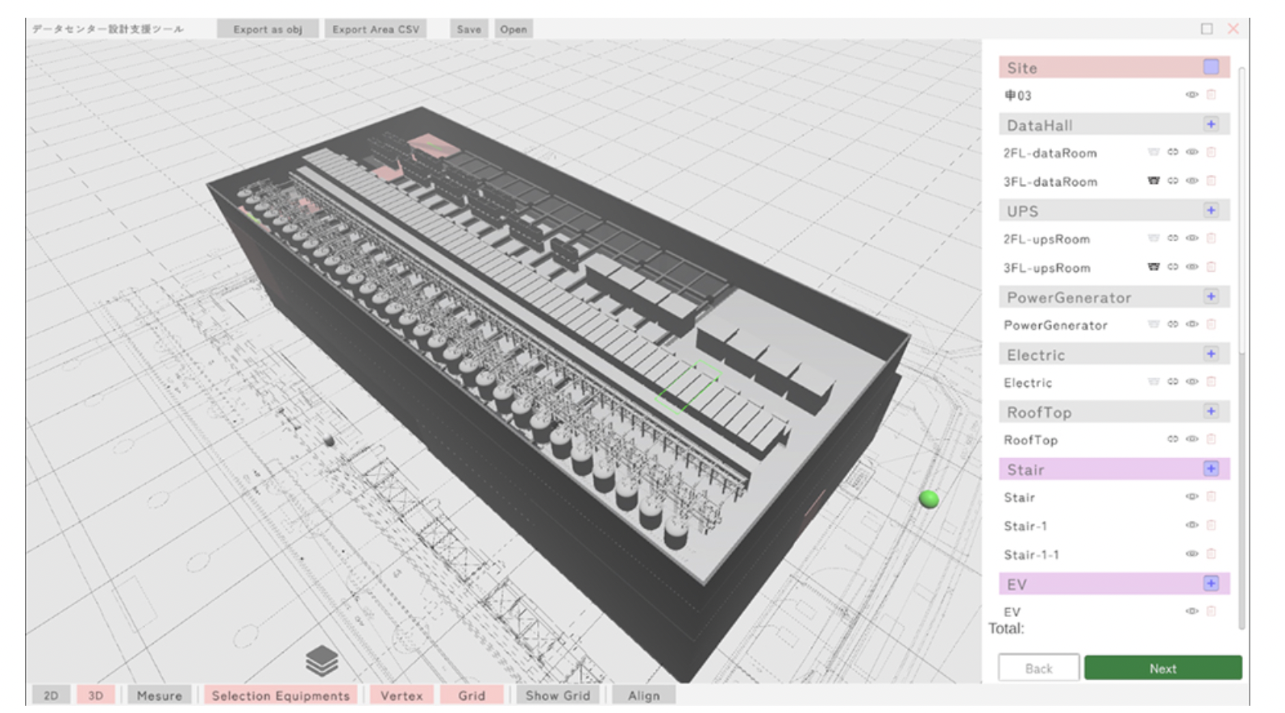The width and height of the screenshot is (1285, 713).
Task: Hide the Stair-1-1 element with eye icon
Action: point(1192,553)
